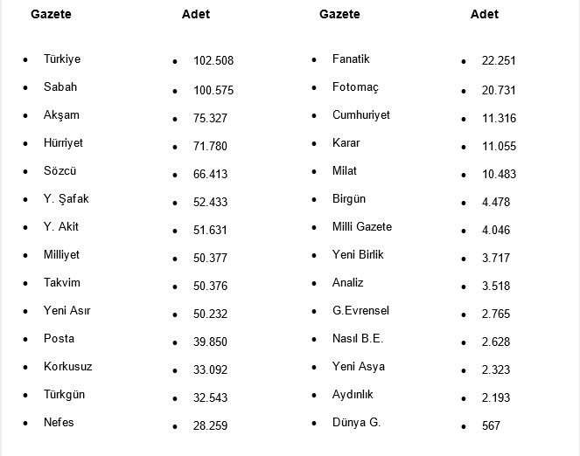
Task: Click on Cumhuriyet in the list
Action: (361, 115)
